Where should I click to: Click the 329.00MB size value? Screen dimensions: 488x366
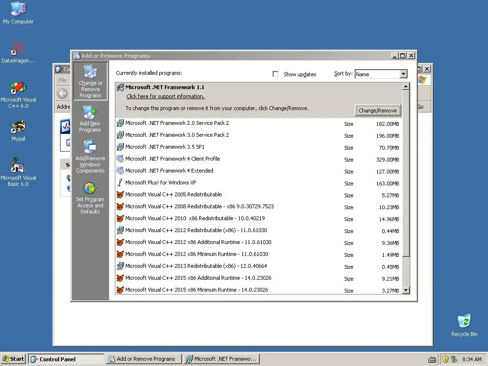[387, 160]
